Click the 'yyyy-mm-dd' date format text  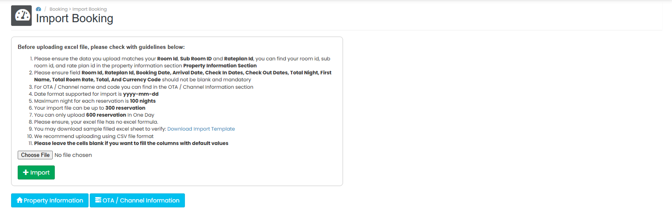[x=141, y=94]
